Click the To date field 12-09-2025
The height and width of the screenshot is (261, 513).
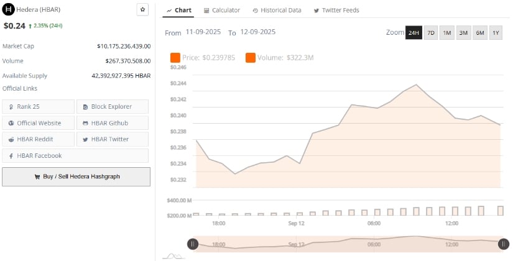[258, 32]
